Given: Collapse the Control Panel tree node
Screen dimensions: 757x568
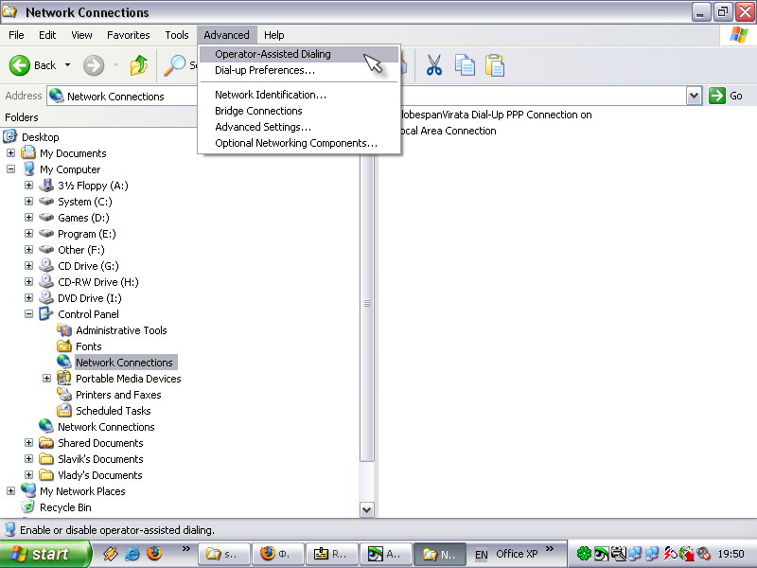Looking at the screenshot, I should click(x=28, y=314).
